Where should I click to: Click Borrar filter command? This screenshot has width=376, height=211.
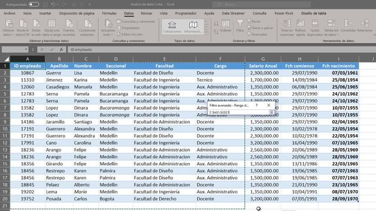click(x=254, y=21)
